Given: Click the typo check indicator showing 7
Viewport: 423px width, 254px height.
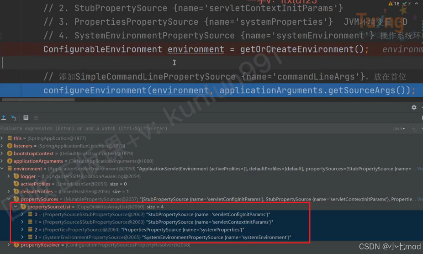Looking at the screenshot, I should 406,4.
